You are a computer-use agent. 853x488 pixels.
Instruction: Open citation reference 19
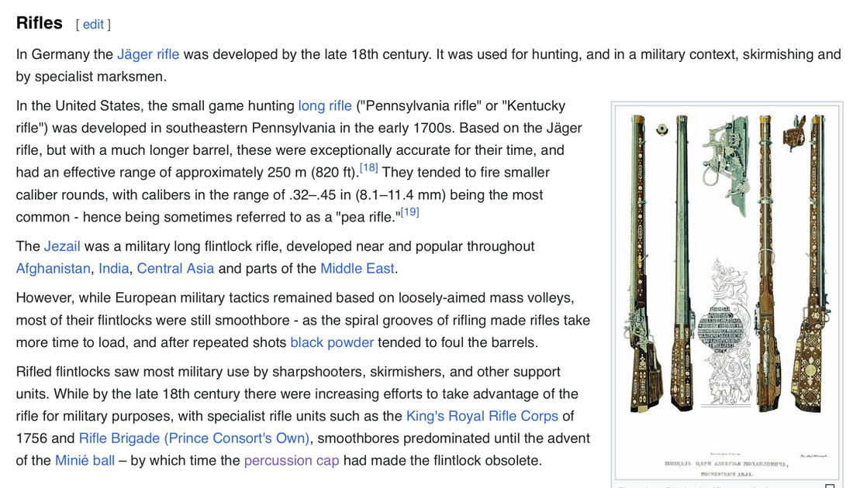point(409,212)
